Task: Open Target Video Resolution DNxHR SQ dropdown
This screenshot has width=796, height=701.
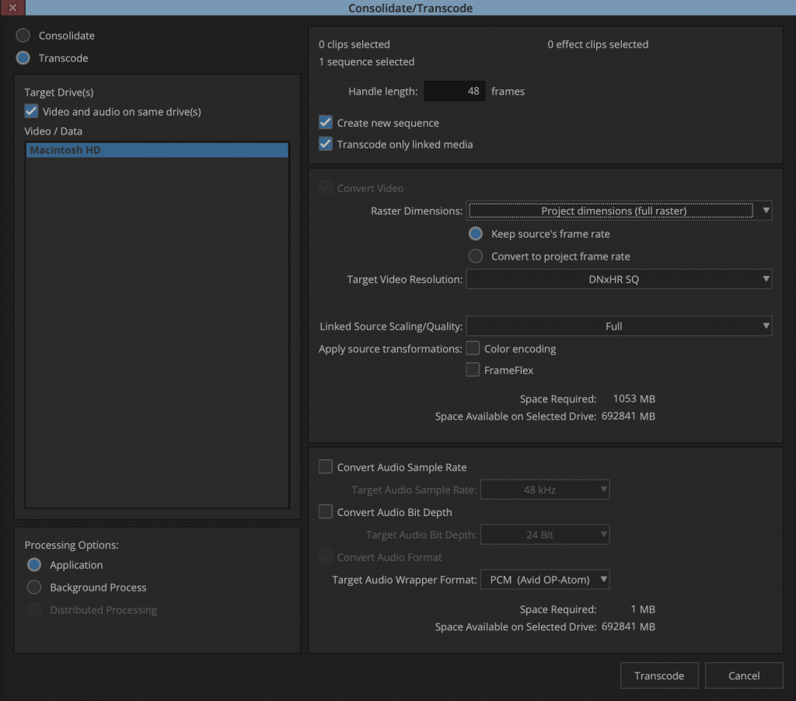Action: (618, 279)
